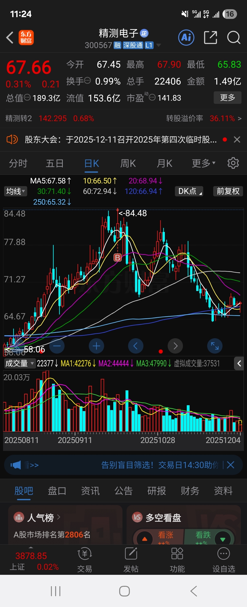Open the 股吧 tab
The image size is (247, 607).
pos(24,491)
